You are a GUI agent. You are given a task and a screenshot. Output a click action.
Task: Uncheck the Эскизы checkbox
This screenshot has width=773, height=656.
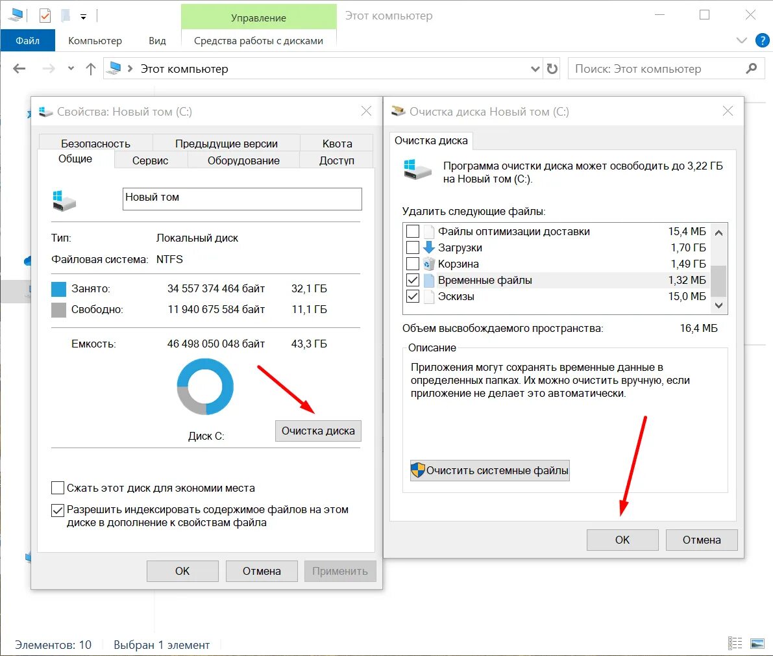413,296
